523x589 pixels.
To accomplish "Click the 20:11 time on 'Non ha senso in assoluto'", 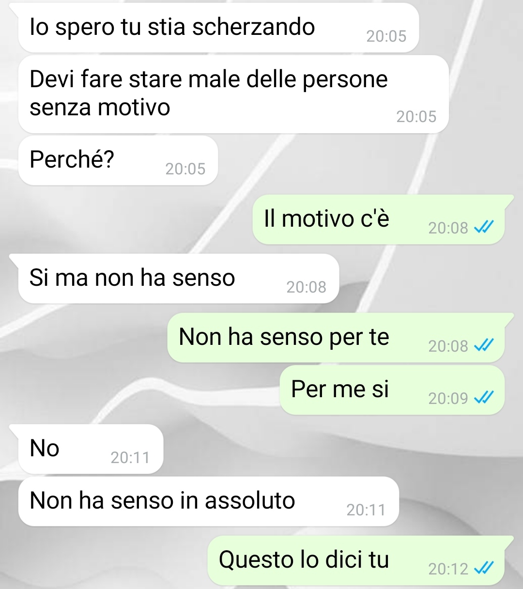I will pyautogui.click(x=366, y=510).
